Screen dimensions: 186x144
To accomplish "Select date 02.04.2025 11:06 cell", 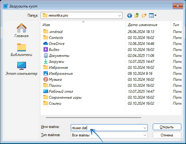I will tap(141, 56).
